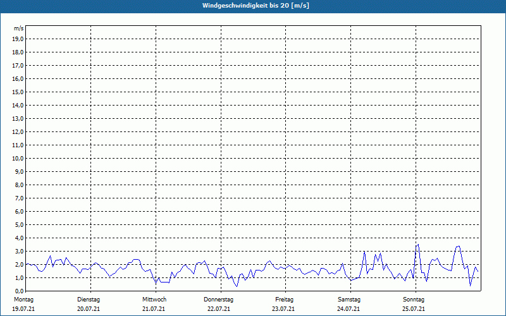This screenshot has height=316, width=506.
Task: Click the 13,0 y-axis label
Action: pyautogui.click(x=19, y=118)
